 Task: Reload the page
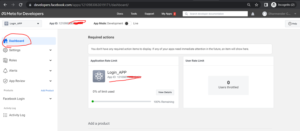click(x=21, y=5)
